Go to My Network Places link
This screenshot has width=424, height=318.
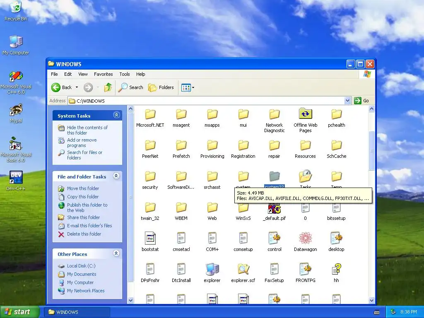[85, 291]
